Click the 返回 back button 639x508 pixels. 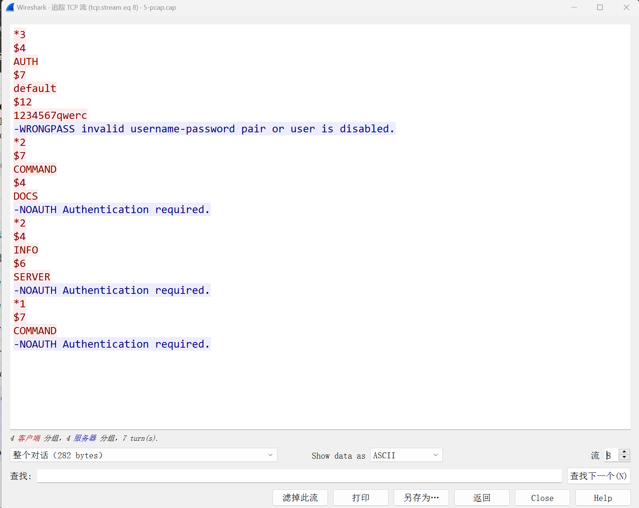click(x=482, y=498)
